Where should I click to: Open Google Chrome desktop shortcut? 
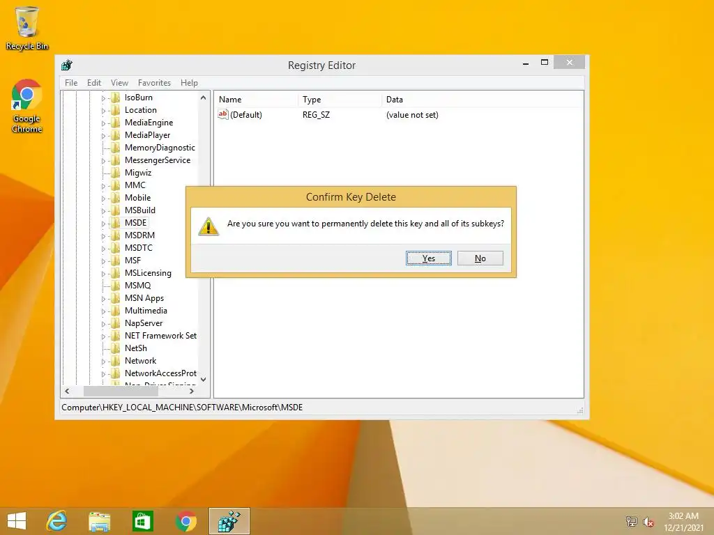(27, 106)
